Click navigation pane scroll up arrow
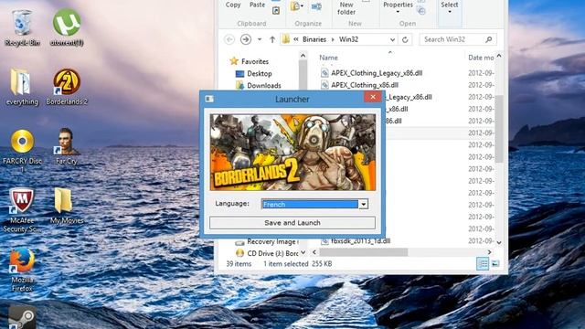585x329 pixels. [303, 56]
